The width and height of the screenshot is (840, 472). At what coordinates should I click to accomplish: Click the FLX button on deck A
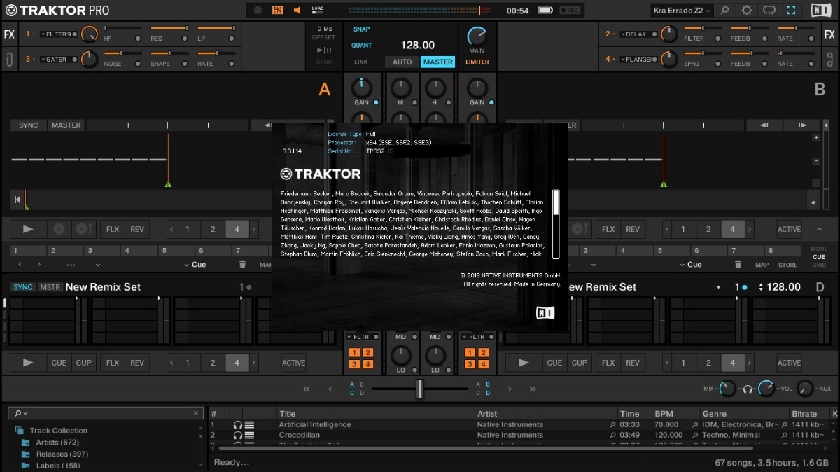(113, 229)
